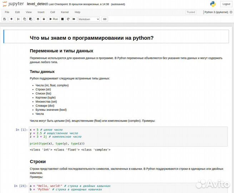Image resolution: width=234 pixels, height=193 pixels.
Task: Copy selected cells icon
Action: (x=25, y=19)
